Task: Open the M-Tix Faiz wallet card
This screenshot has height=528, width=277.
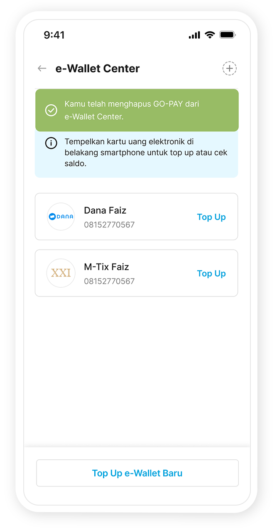Action: (137, 273)
